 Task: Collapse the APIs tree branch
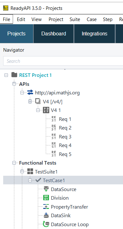pos(14,84)
